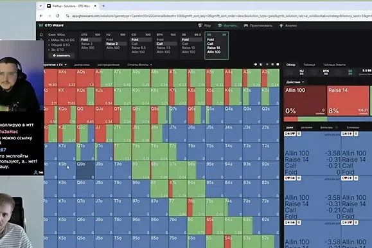
Task: Go back with the browser back arrow
Action: pyautogui.click(x=41, y=16)
